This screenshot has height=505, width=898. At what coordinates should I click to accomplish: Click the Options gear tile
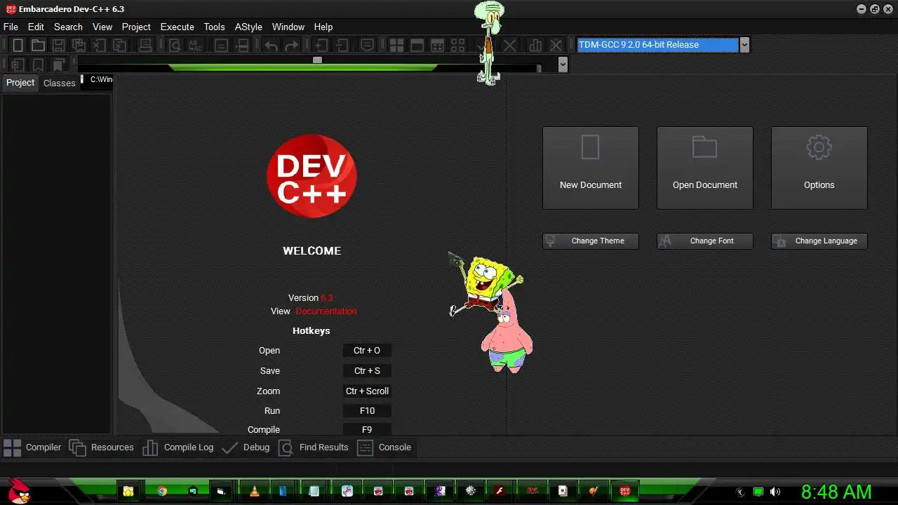click(x=819, y=168)
